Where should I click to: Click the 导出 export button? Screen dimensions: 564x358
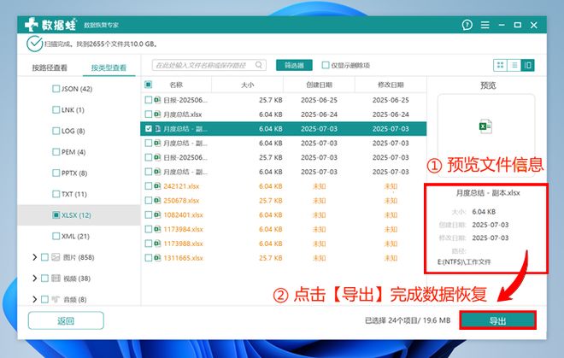click(498, 320)
